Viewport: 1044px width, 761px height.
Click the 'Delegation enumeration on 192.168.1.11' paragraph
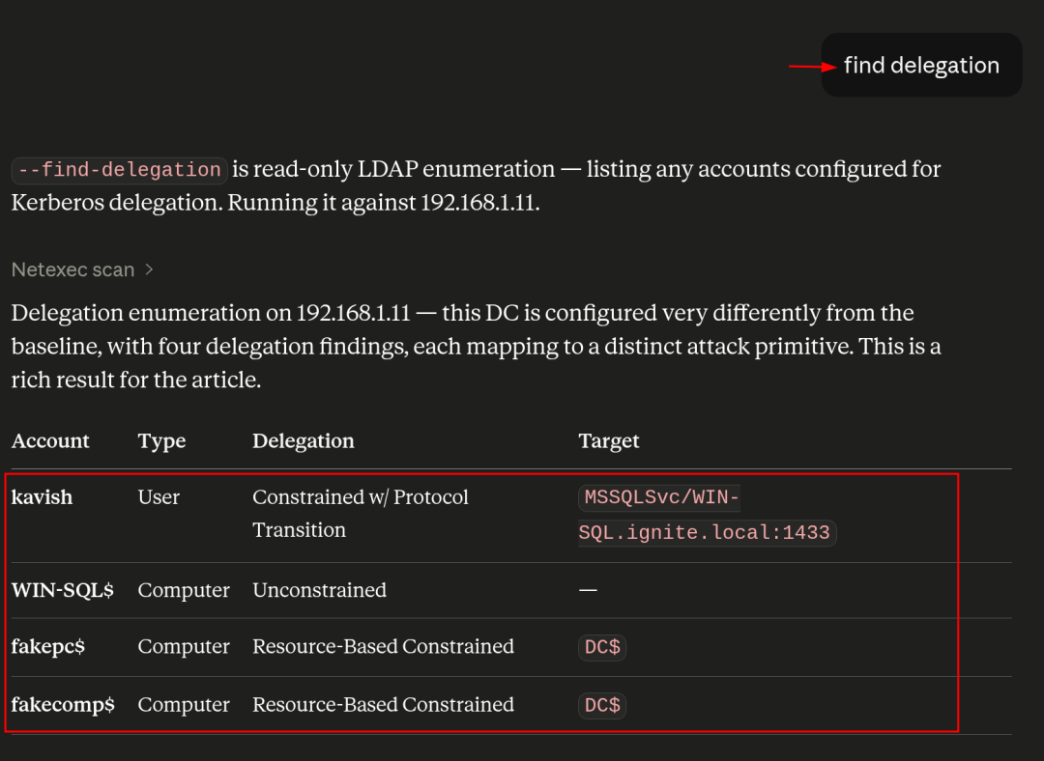(x=476, y=346)
